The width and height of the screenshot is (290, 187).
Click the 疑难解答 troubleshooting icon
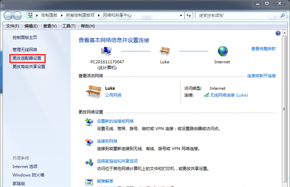click(89, 182)
